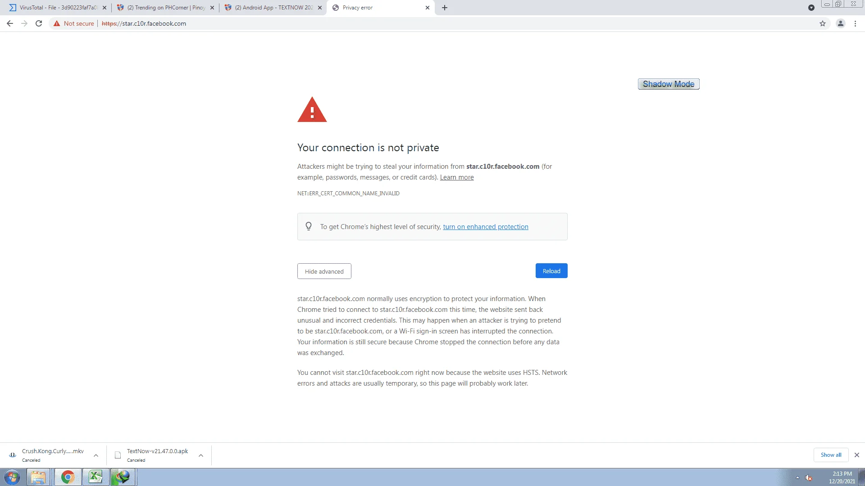Open Internet Download Manager taskbar icon
Screen dimensions: 865x486
(x=123, y=477)
